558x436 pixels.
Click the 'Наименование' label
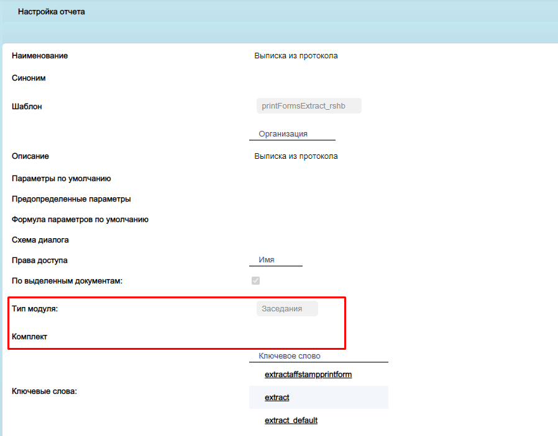(40, 56)
